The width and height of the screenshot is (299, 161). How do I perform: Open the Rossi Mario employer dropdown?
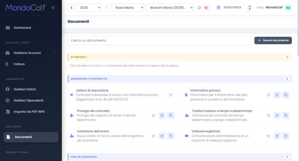click(x=128, y=7)
